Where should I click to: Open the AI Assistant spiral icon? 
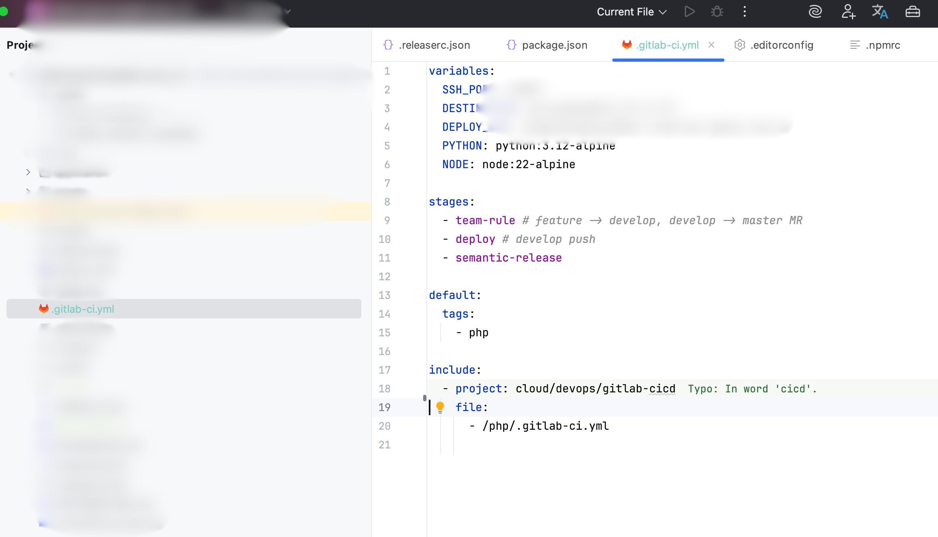coord(815,11)
